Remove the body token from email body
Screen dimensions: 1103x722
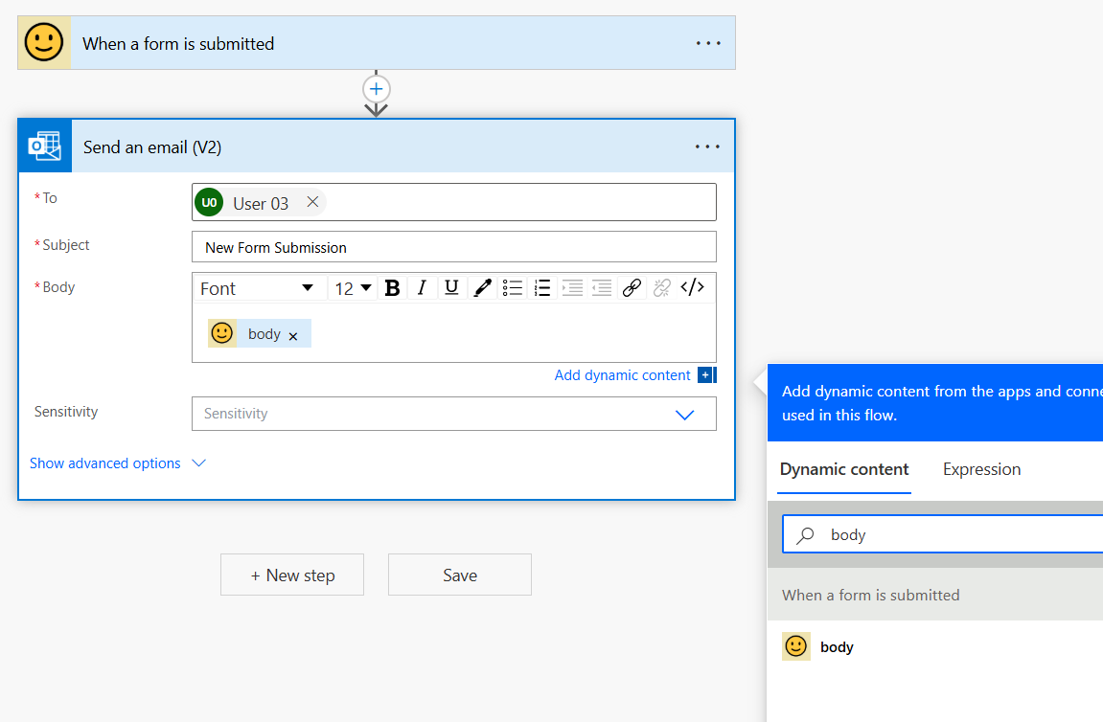[x=293, y=336]
